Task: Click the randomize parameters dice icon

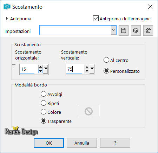Action: pos(136,30)
